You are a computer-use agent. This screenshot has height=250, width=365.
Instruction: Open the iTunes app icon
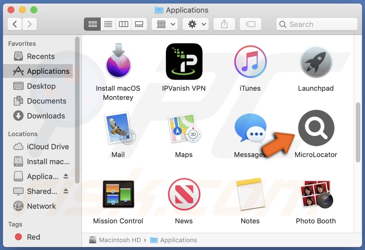(x=250, y=61)
